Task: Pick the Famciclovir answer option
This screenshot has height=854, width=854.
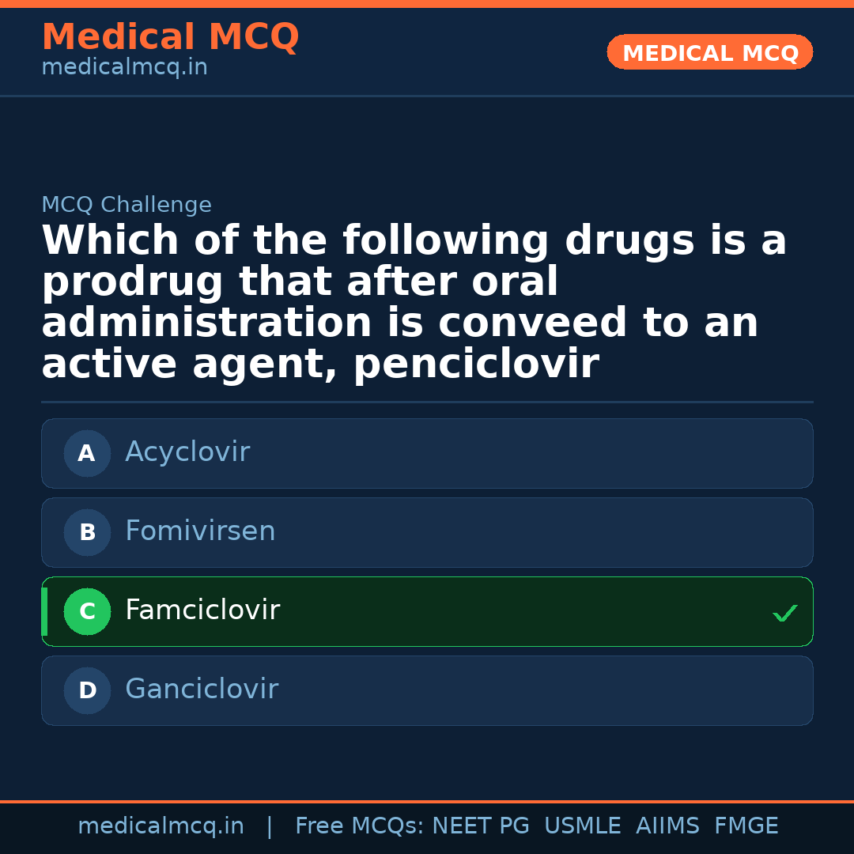Action: 427,611
